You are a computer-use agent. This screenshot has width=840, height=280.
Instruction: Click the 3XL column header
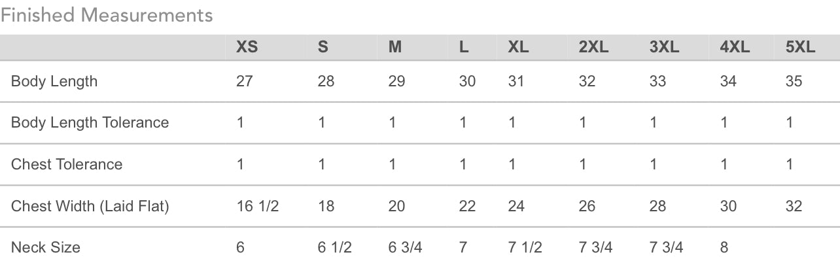(x=665, y=47)
